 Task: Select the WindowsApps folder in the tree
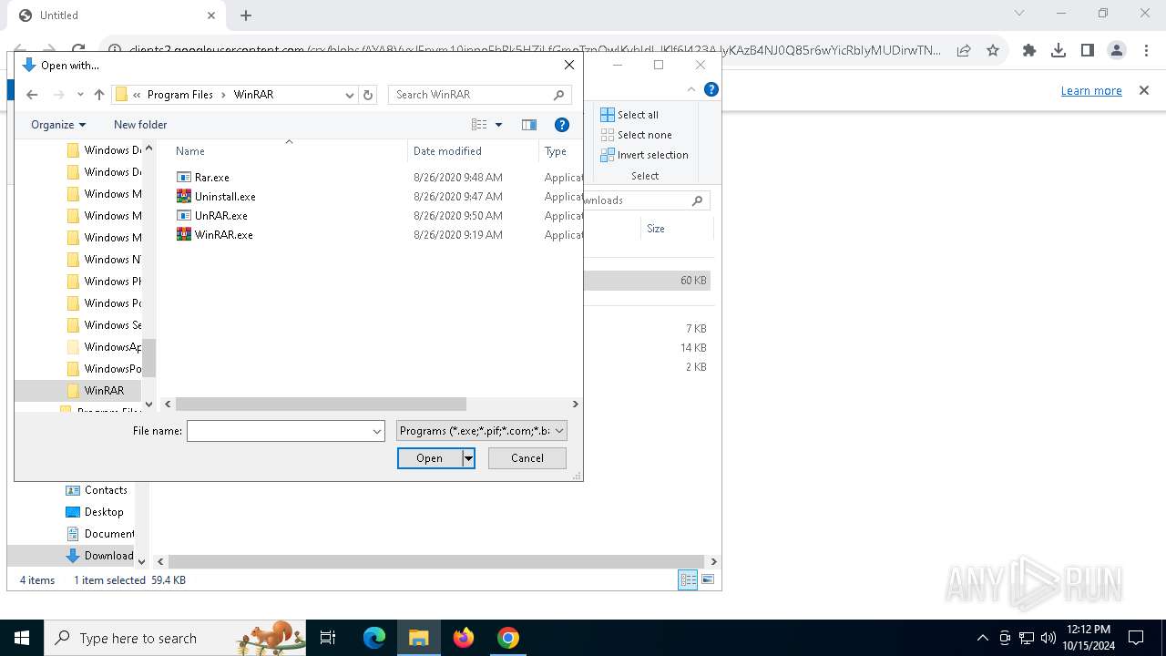click(x=104, y=347)
